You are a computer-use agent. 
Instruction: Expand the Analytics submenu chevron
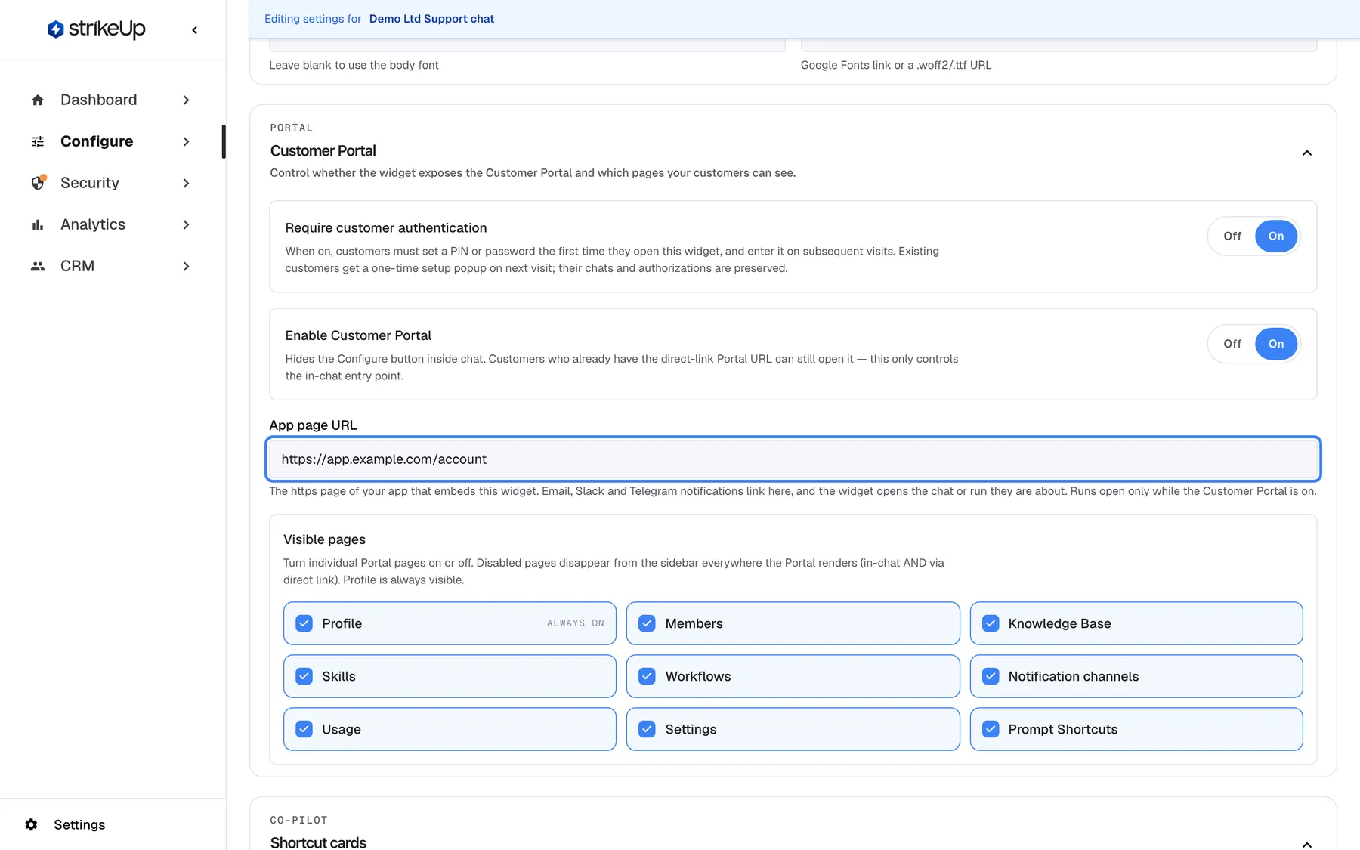tap(186, 224)
